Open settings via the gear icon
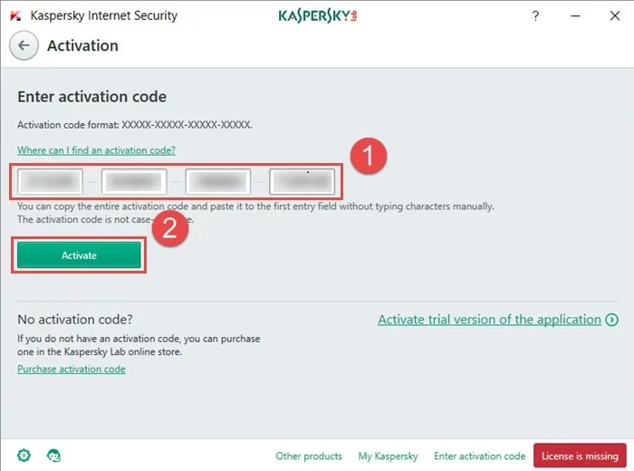The width and height of the screenshot is (634, 471). 24,455
